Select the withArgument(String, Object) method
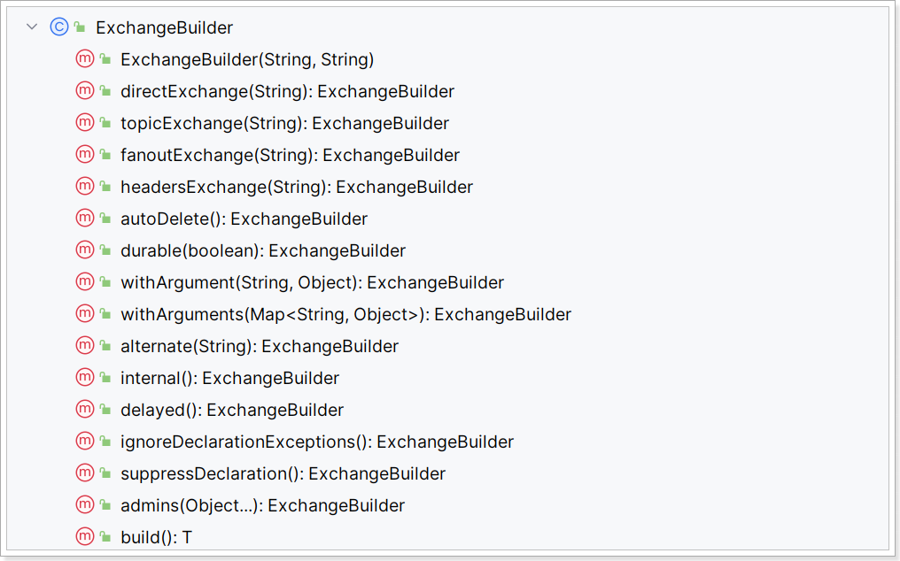Image resolution: width=900 pixels, height=561 pixels. (312, 282)
